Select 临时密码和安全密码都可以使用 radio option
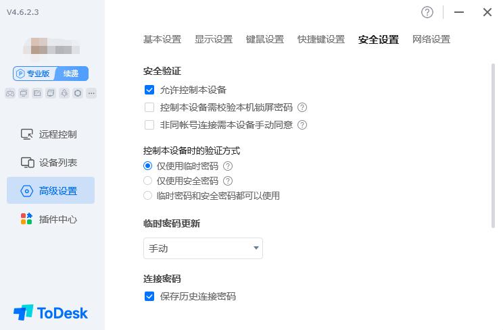Image resolution: width=503 pixels, height=330 pixels. 147,196
